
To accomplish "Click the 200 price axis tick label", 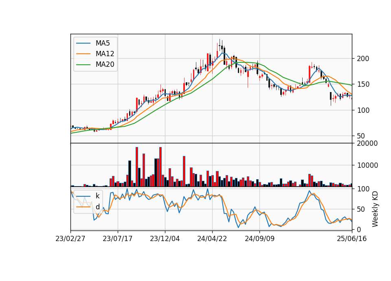I will click(x=363, y=59).
